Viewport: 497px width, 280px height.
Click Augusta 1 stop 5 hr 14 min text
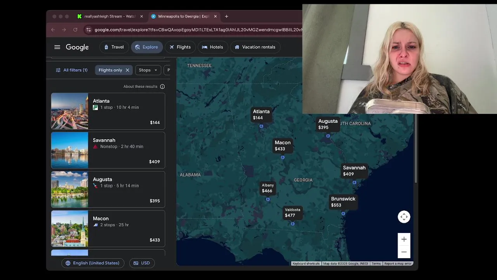119,186
